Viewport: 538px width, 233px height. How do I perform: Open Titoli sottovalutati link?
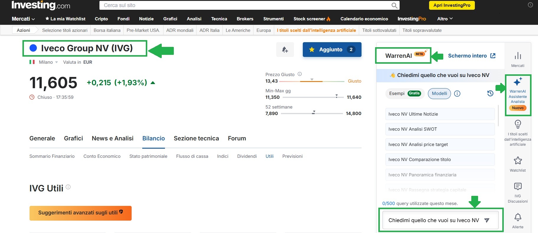coord(379,30)
